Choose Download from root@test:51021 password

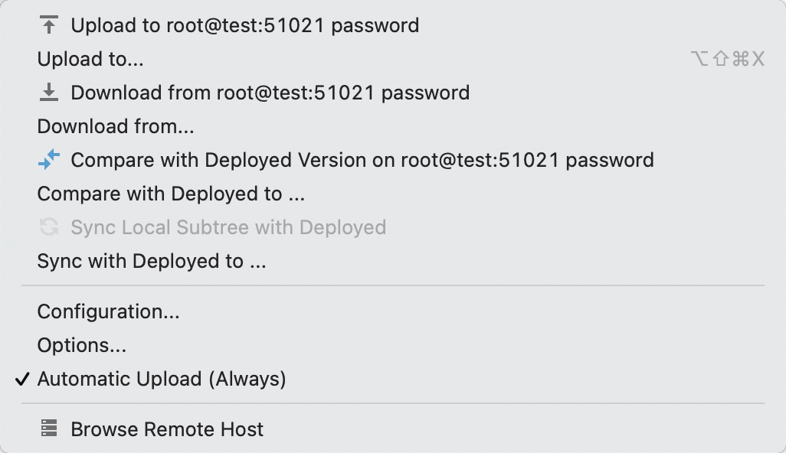point(270,93)
